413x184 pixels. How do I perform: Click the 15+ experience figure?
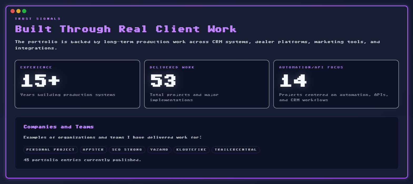tap(41, 80)
